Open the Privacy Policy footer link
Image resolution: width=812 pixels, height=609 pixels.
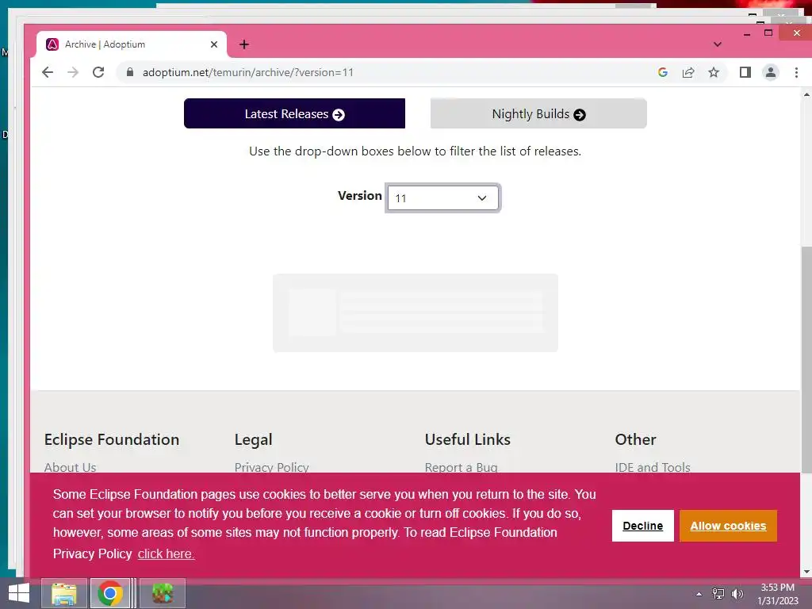tap(271, 467)
